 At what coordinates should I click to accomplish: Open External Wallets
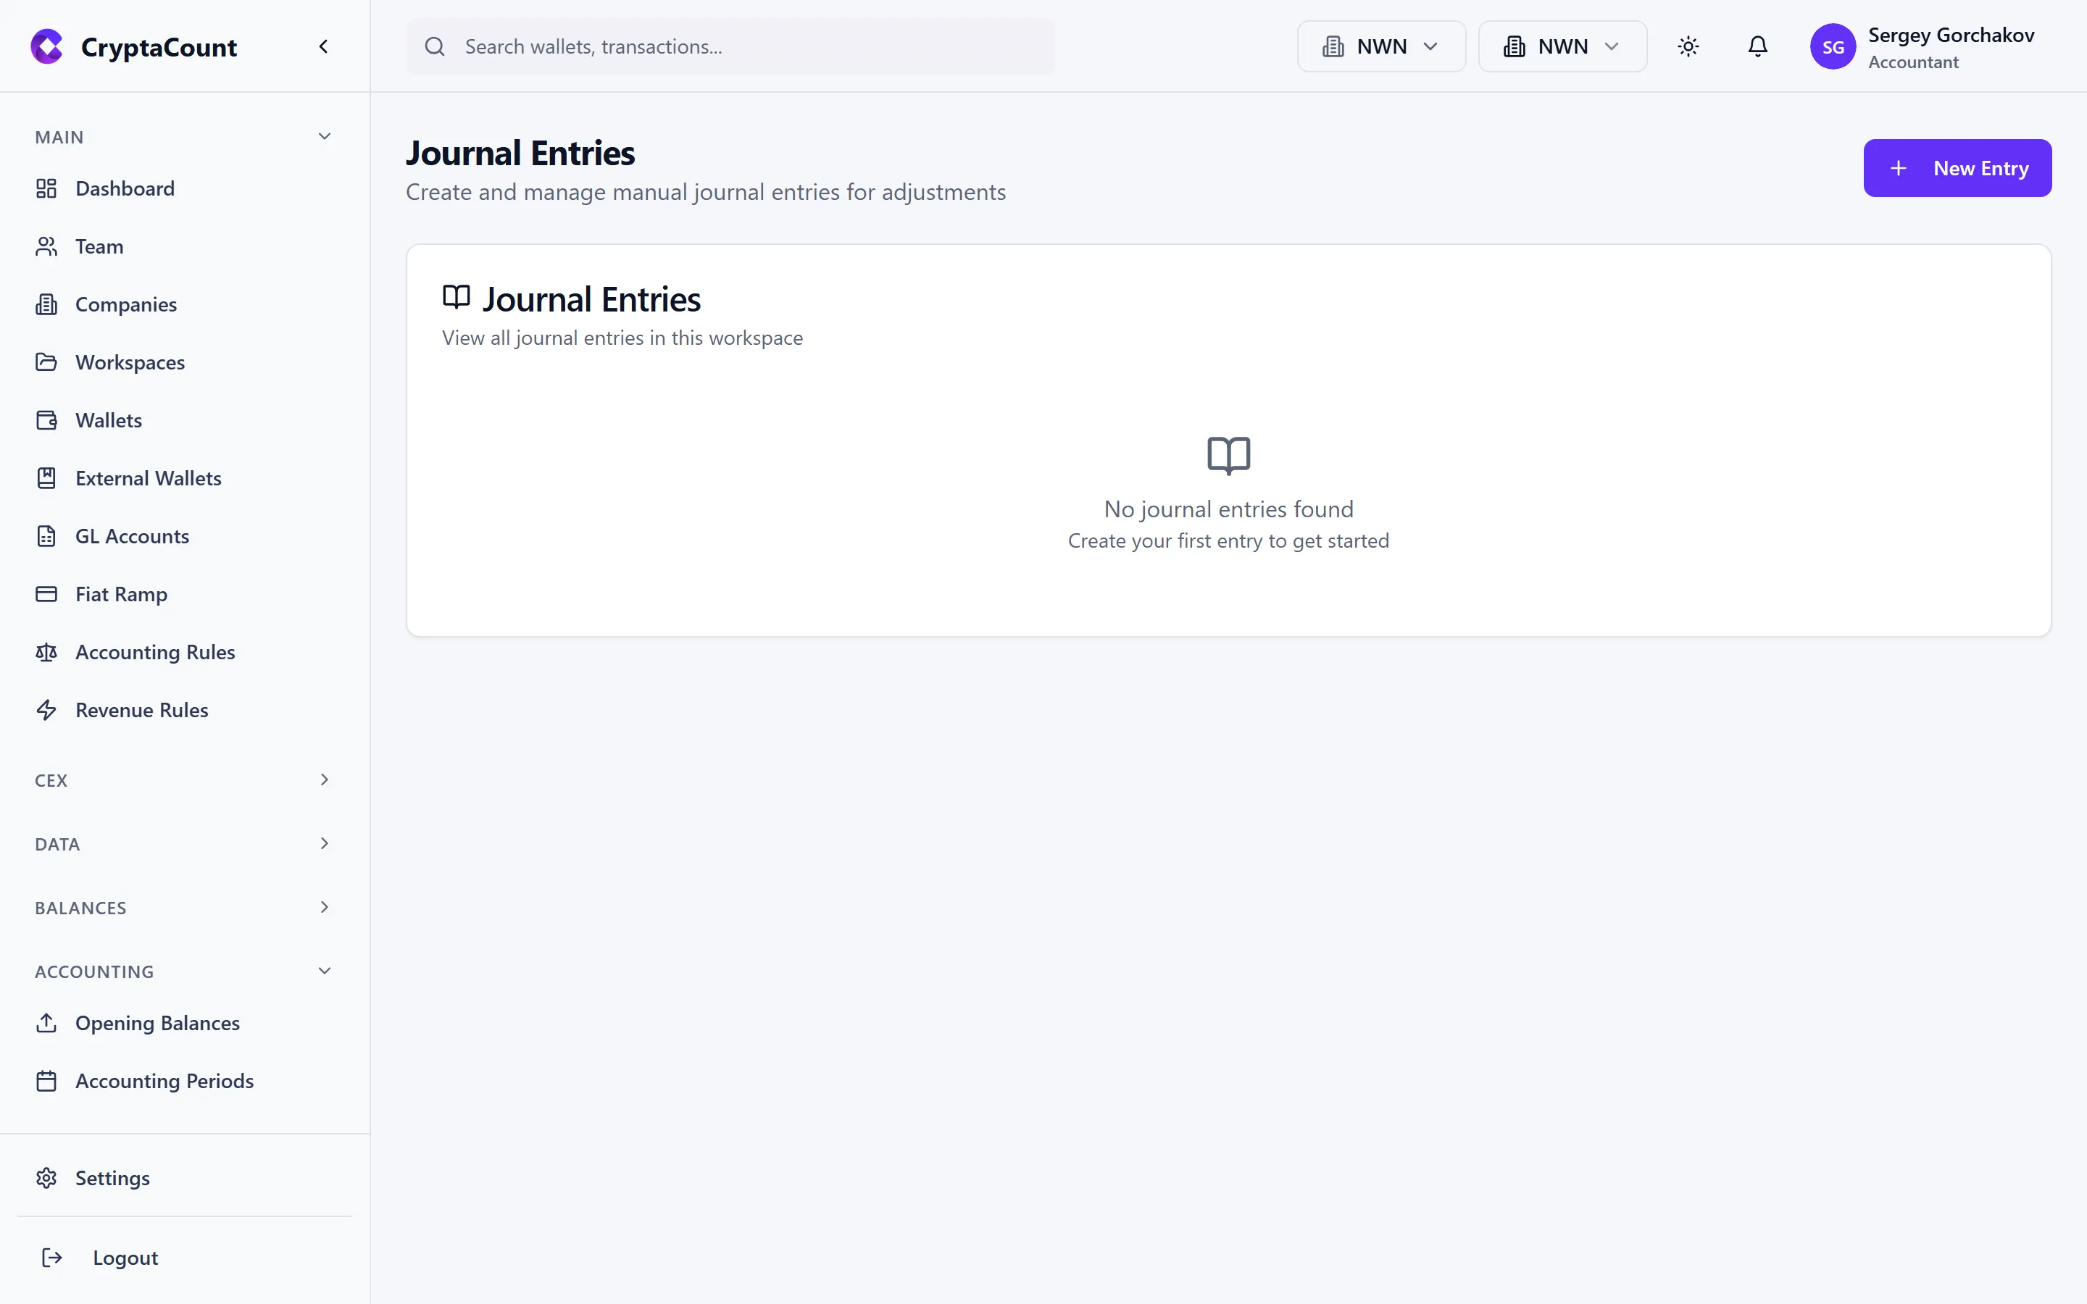click(149, 478)
